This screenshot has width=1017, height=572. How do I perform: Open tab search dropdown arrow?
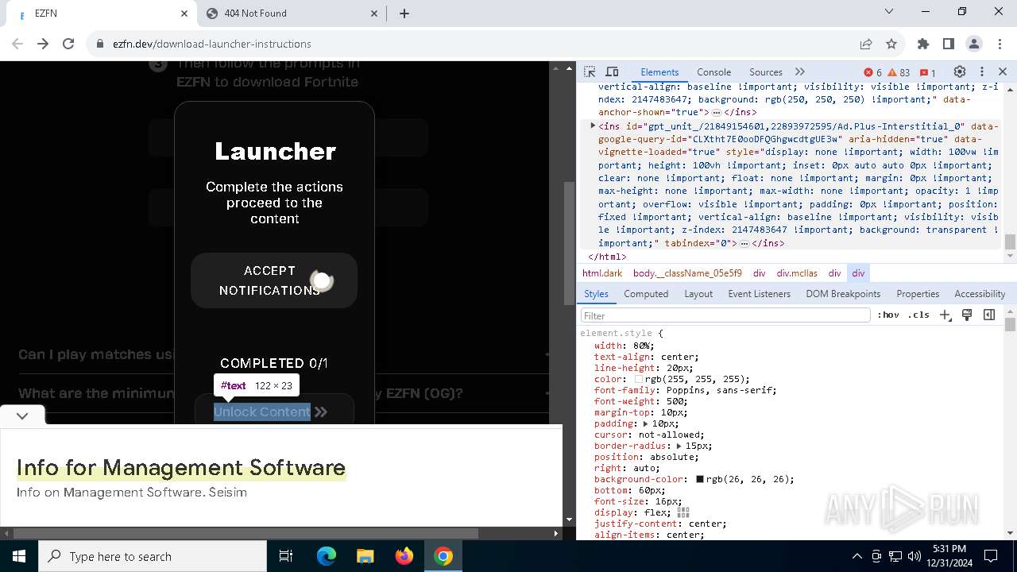coord(889,12)
